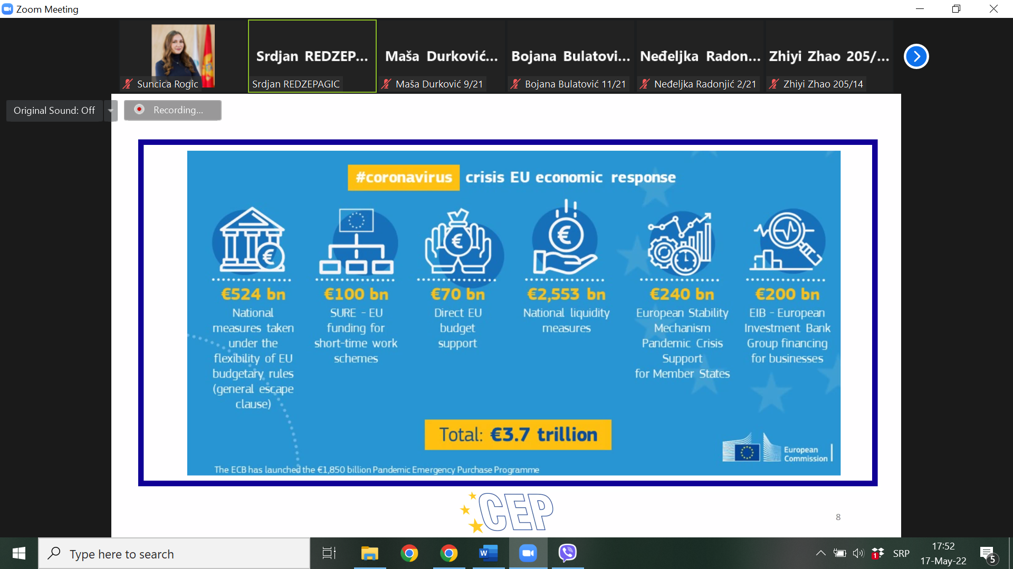Viewport: 1013px width, 569px height.
Task: Click the taskbar search box
Action: (174, 554)
